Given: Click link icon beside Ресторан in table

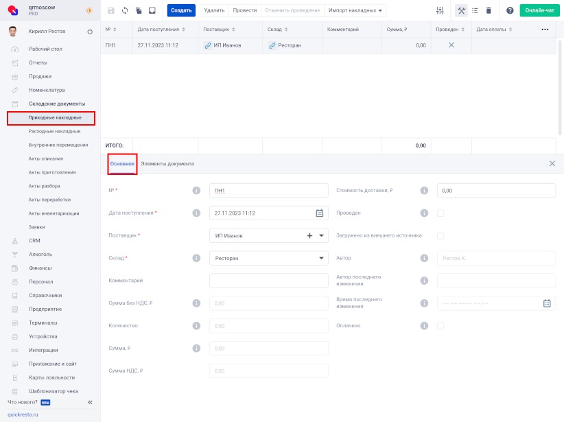Looking at the screenshot, I should [272, 45].
